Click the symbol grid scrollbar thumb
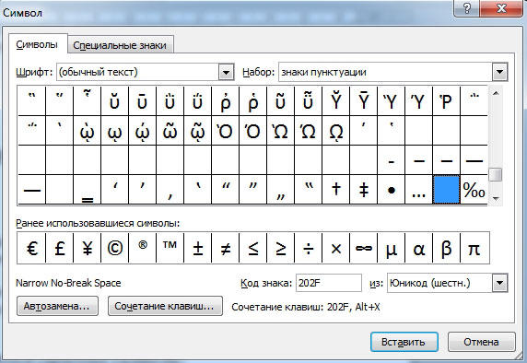This screenshot has height=363, width=527. click(x=496, y=174)
